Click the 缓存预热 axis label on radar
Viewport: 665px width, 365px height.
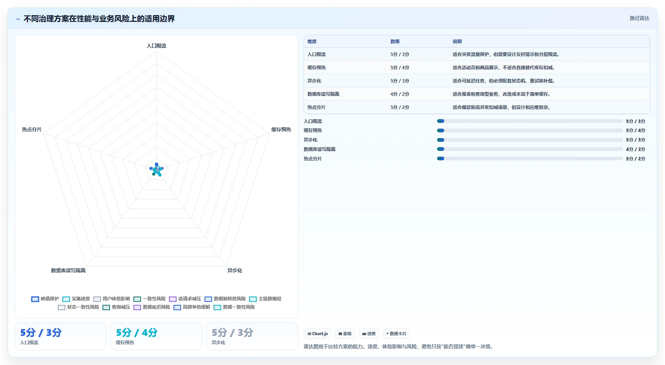(281, 129)
